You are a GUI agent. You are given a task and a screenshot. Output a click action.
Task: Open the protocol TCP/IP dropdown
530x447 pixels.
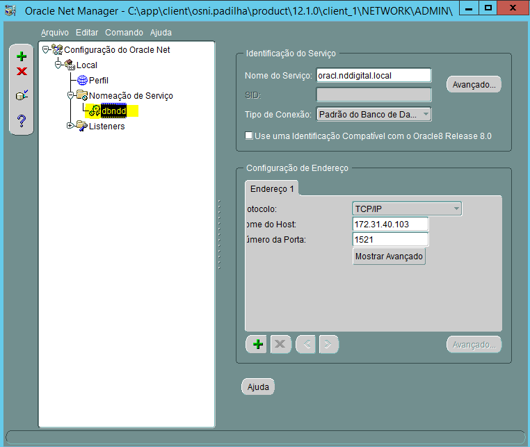coord(408,209)
